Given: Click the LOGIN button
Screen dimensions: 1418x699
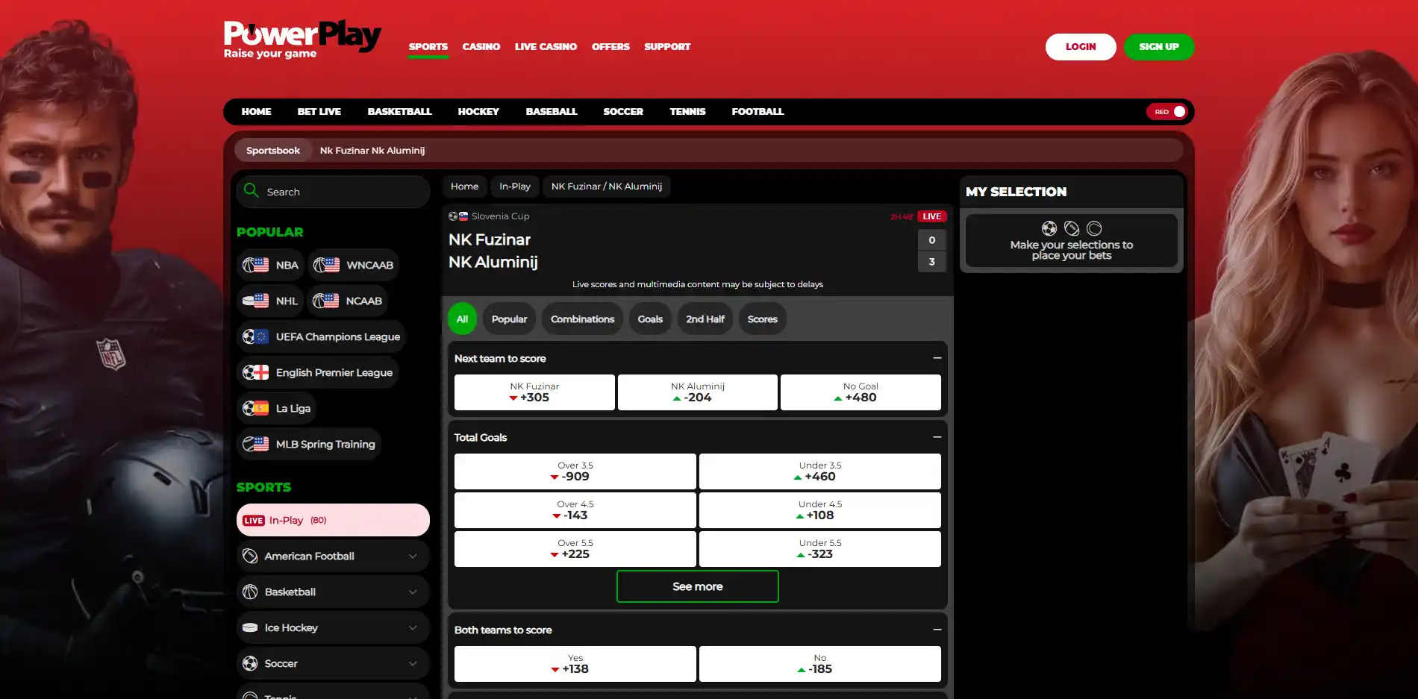Looking at the screenshot, I should (x=1081, y=46).
